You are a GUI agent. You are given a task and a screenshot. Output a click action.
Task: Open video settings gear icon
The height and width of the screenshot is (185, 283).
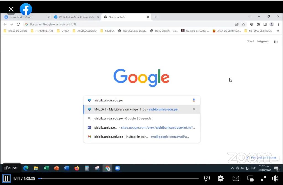pyautogui.click(x=220, y=178)
